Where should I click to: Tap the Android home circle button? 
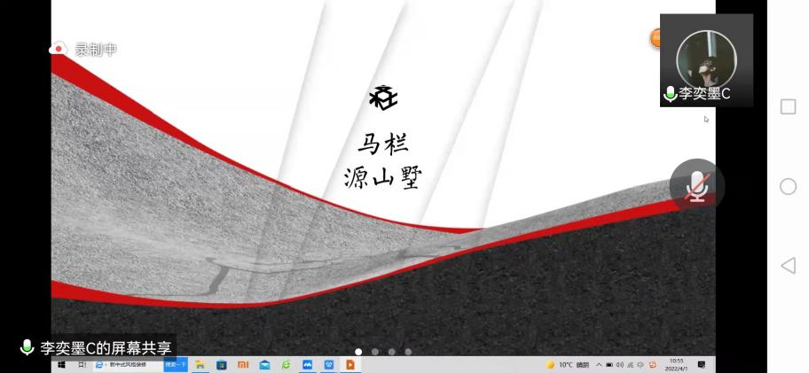pos(788,186)
